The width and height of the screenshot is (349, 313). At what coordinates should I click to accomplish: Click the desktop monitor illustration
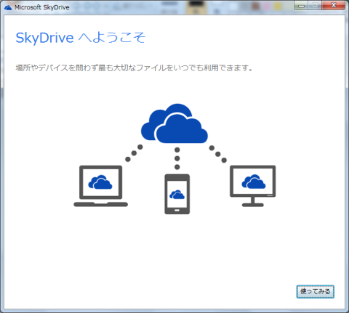(x=252, y=186)
